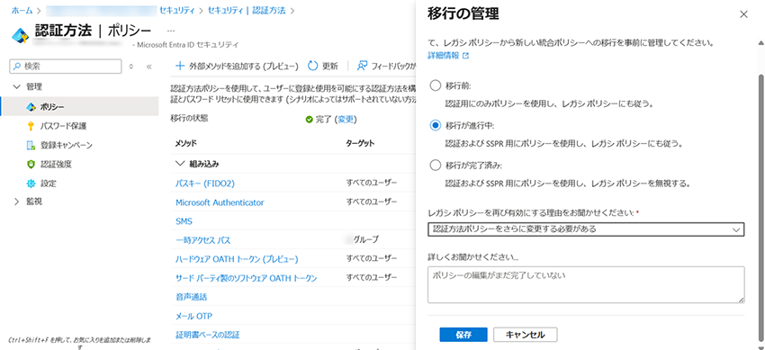The height and width of the screenshot is (350, 765).
Task: Open サード パーティ製のソフトウェア OATH トークン method
Action: [247, 278]
